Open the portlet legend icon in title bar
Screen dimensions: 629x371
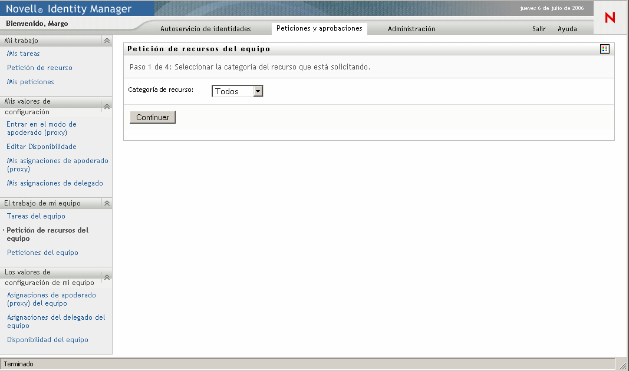point(604,49)
